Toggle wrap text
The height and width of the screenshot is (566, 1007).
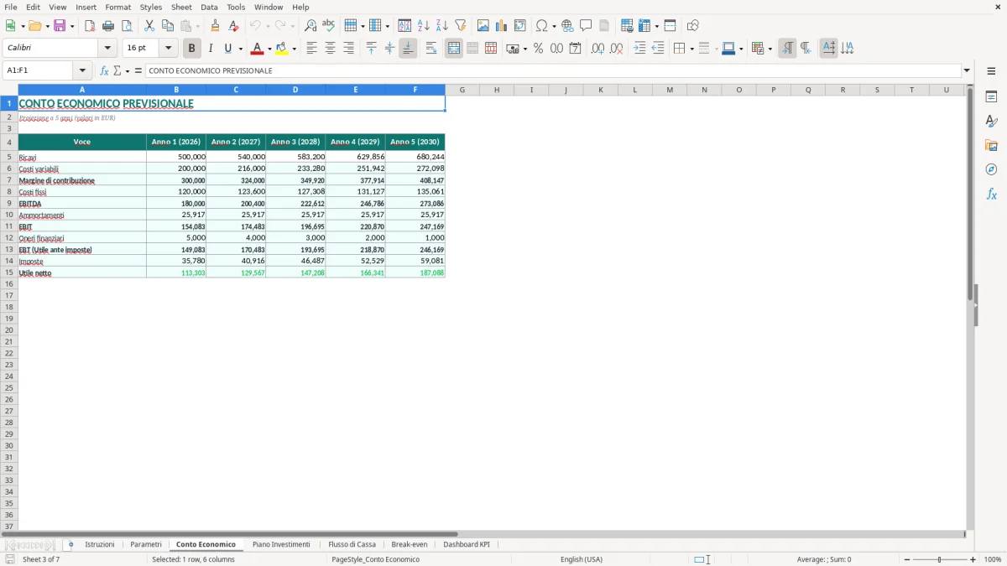click(431, 49)
